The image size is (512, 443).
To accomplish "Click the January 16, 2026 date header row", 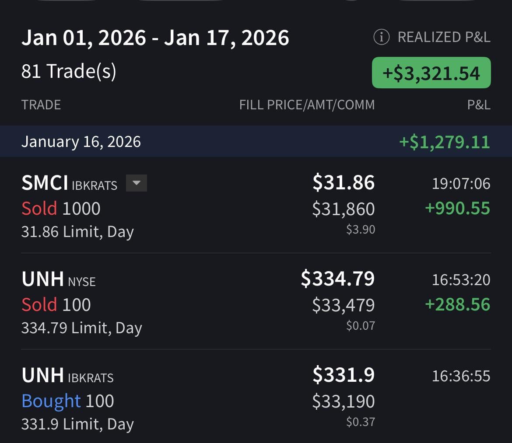I will 81,142.
